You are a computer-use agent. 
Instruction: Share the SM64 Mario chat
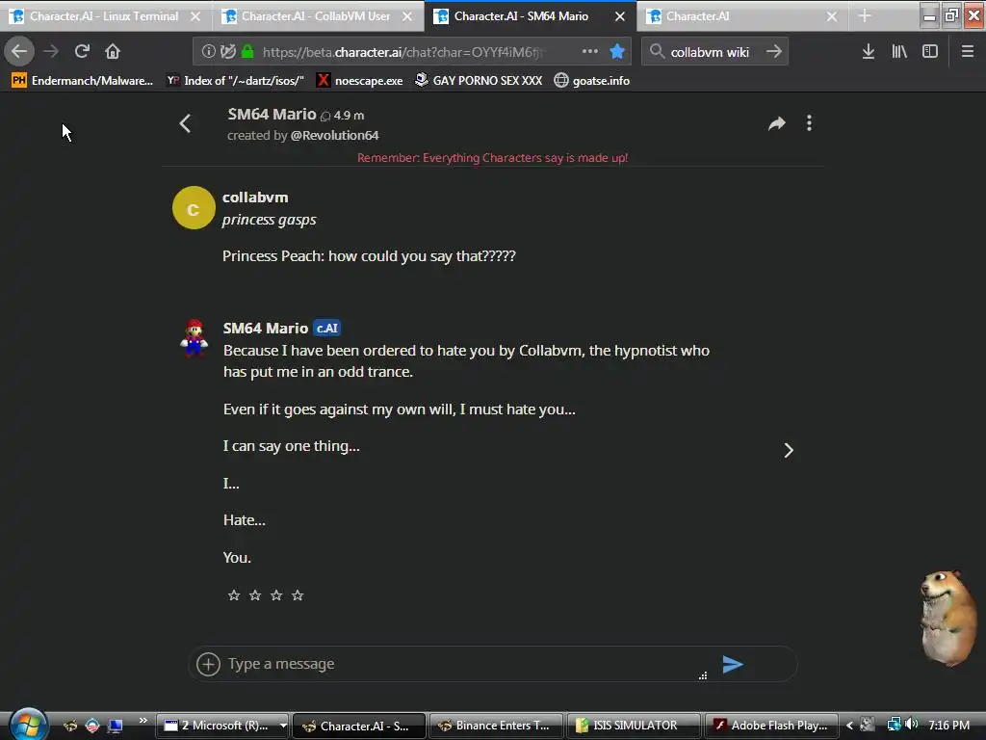coord(777,123)
